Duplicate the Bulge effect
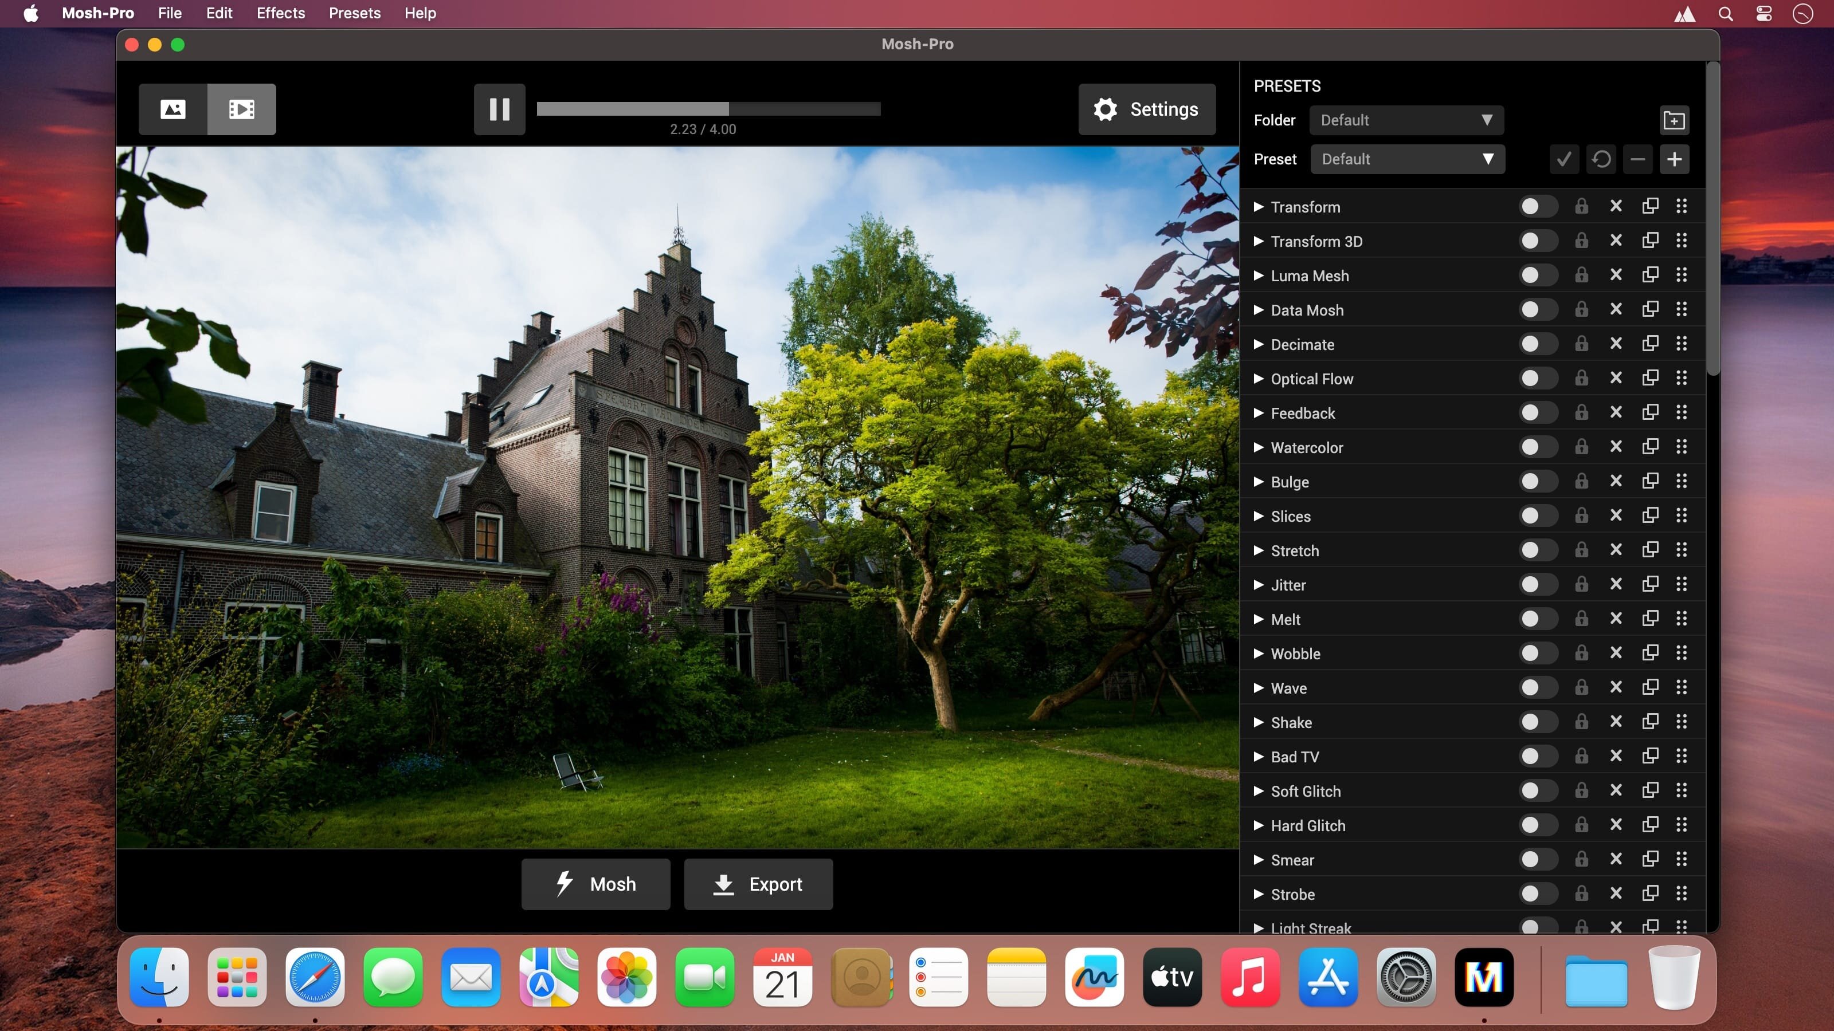 [1649, 481]
